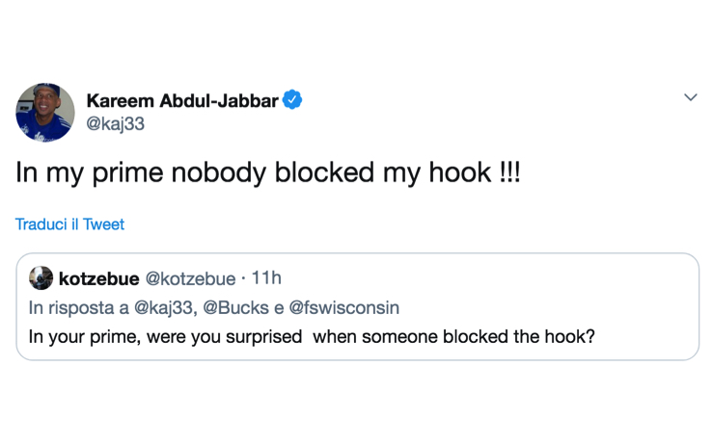Click the @kotzebue handle in quoted tweet
The width and height of the screenshot is (712, 445).
(x=190, y=278)
